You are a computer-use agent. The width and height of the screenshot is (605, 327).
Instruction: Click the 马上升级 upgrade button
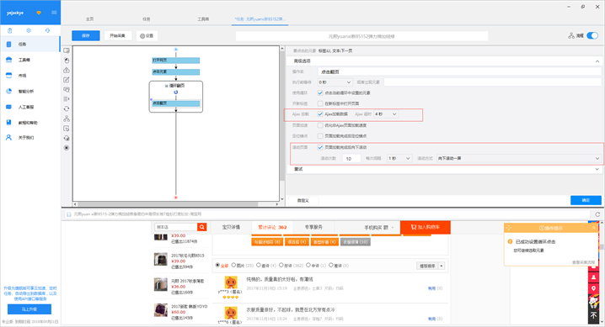point(29,309)
